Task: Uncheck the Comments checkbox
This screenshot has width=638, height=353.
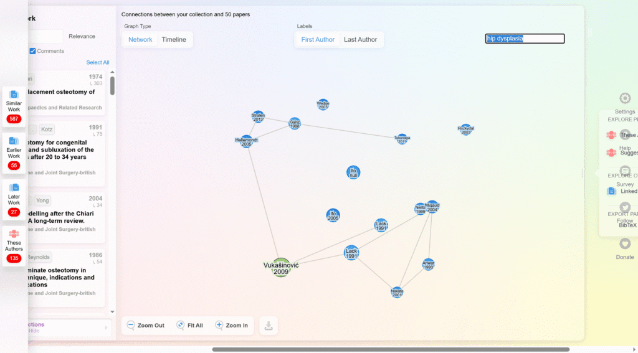Action: [x=33, y=51]
